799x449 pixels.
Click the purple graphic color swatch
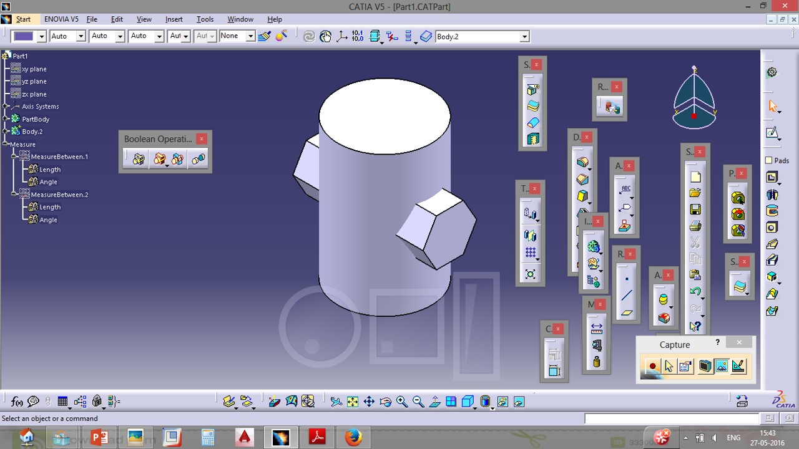click(x=24, y=36)
